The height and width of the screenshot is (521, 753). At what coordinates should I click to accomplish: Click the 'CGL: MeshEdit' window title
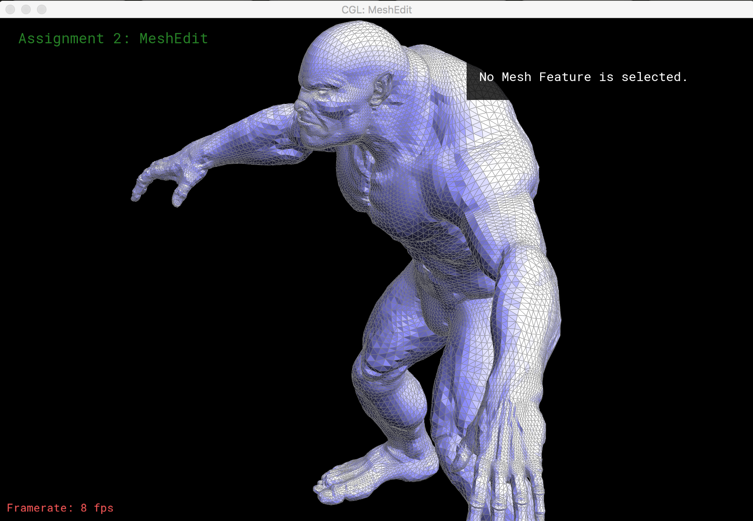[x=376, y=10]
